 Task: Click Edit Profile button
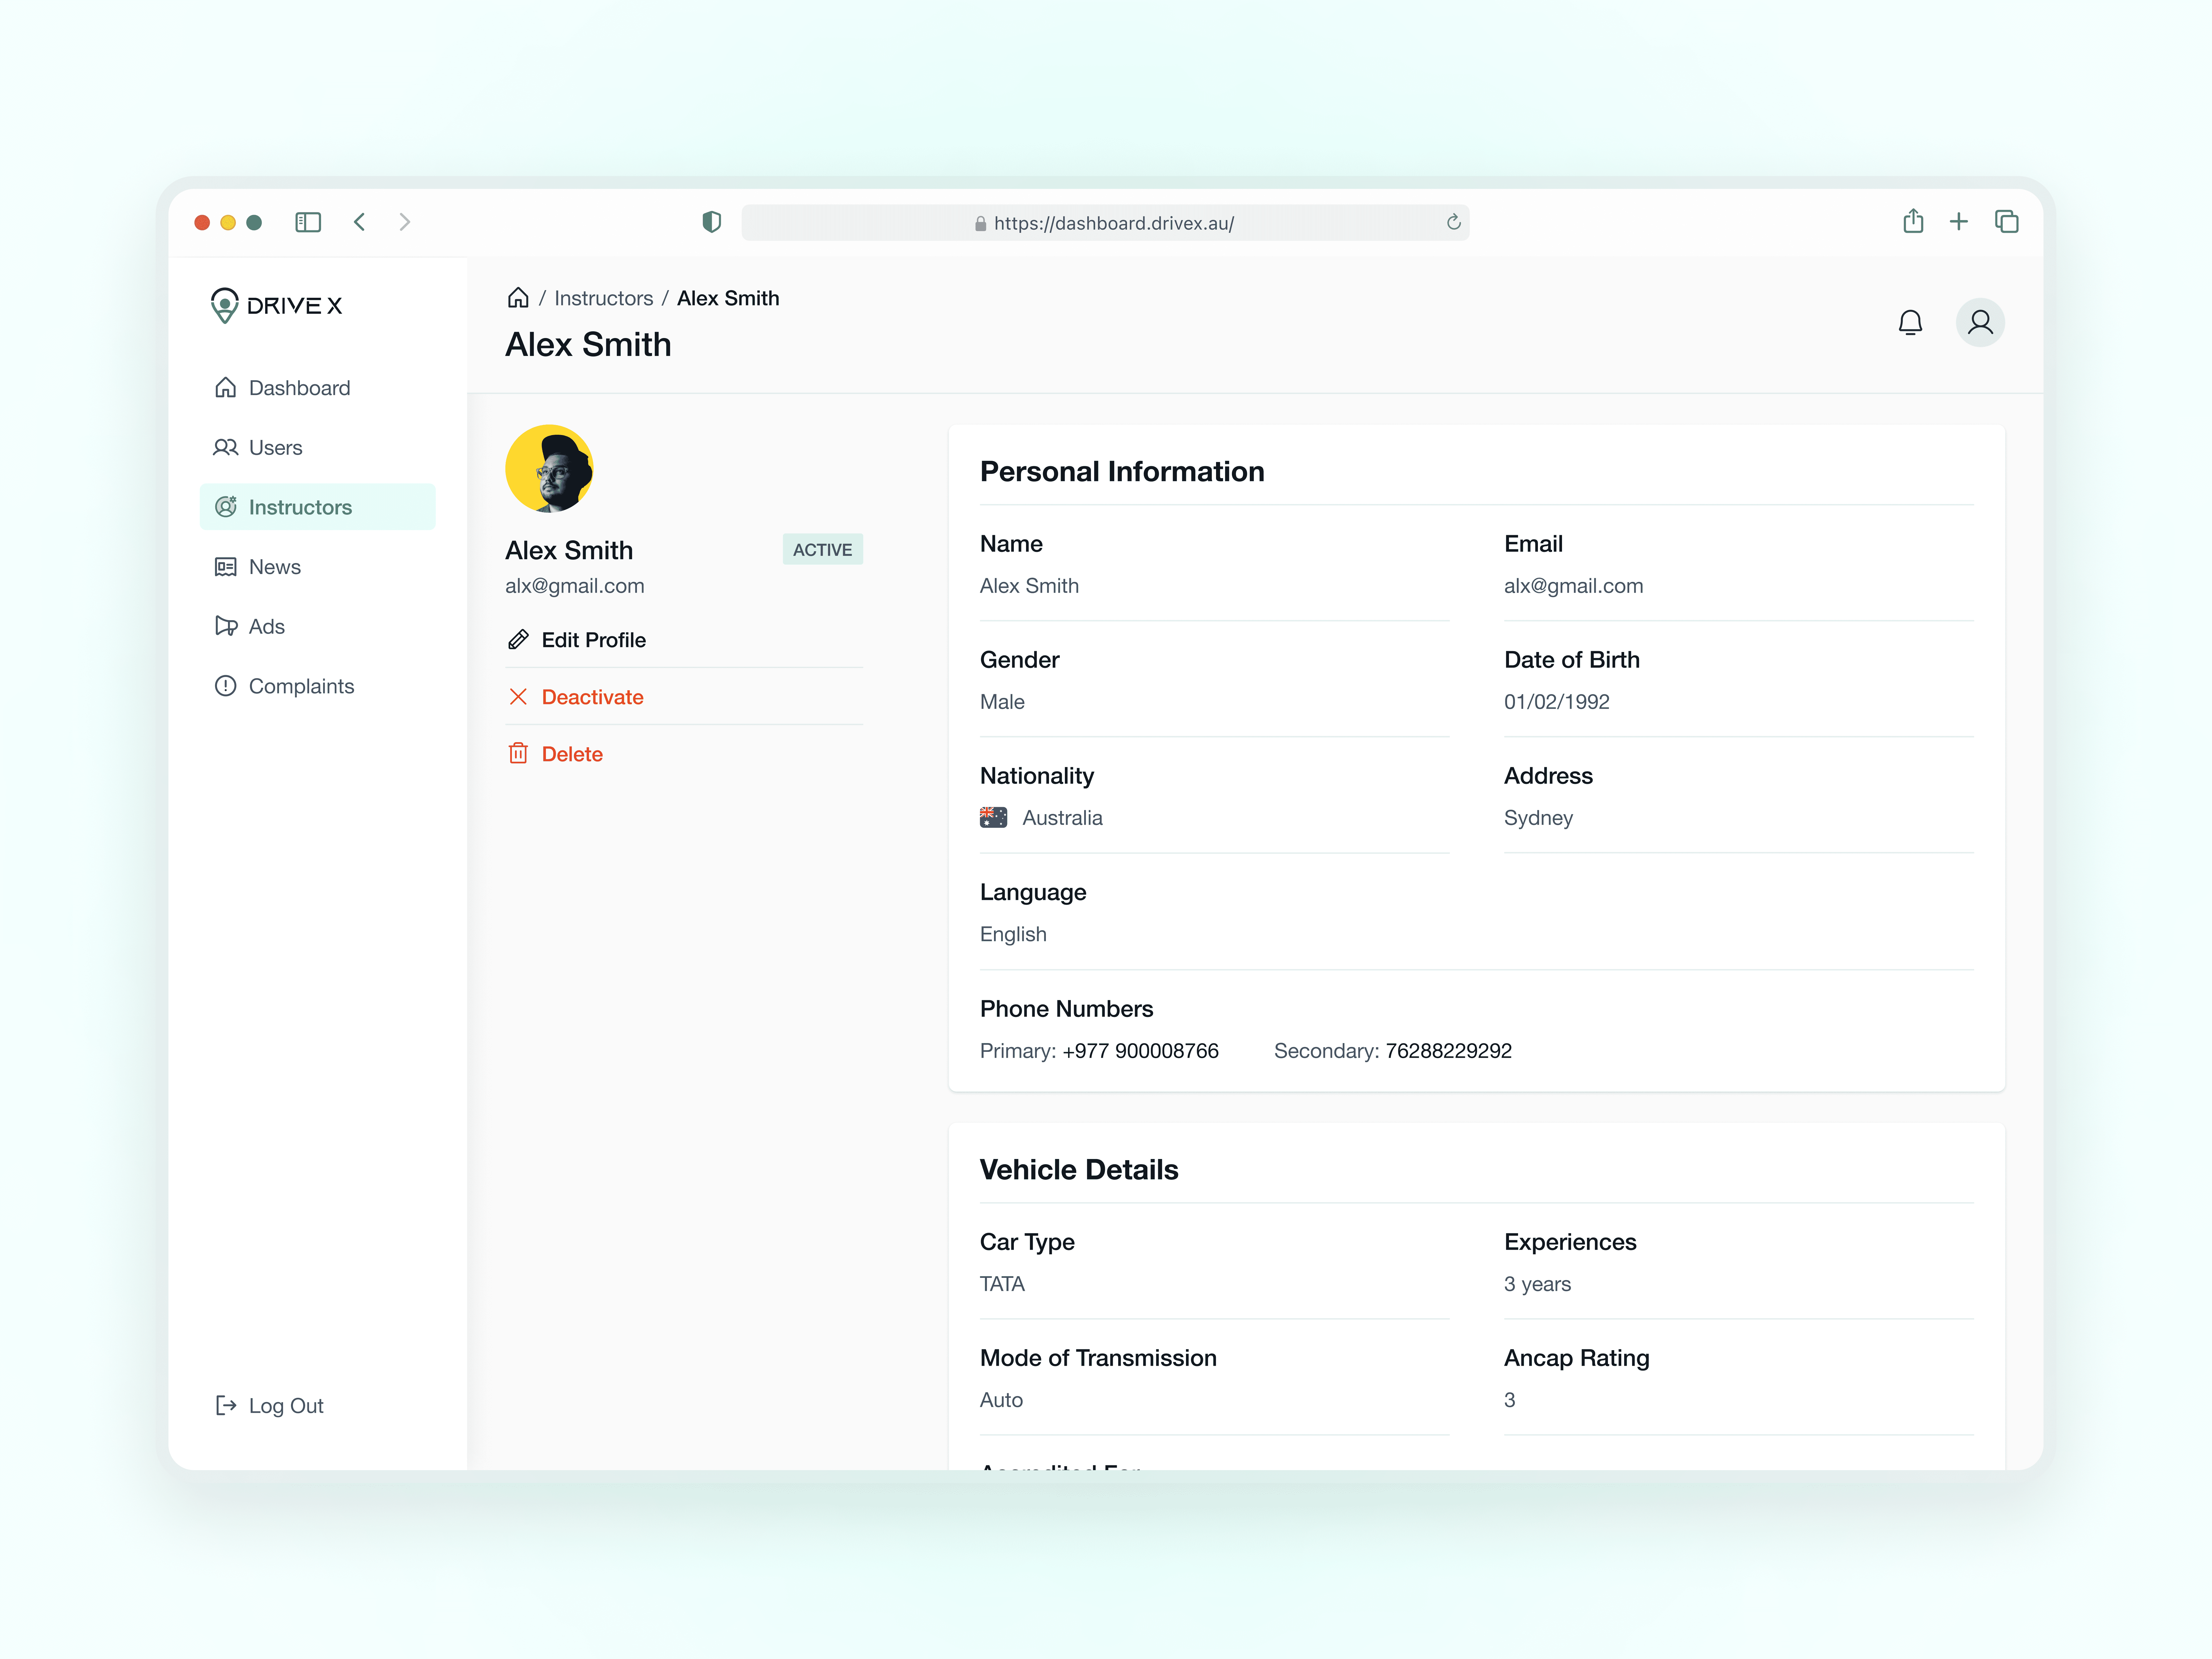[593, 640]
